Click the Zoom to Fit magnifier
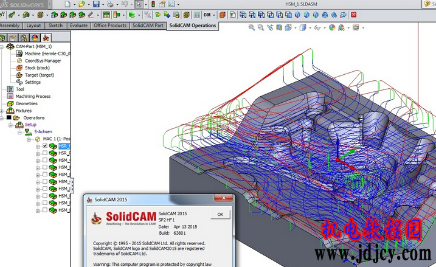This screenshot has width=436, height=267. point(252,27)
